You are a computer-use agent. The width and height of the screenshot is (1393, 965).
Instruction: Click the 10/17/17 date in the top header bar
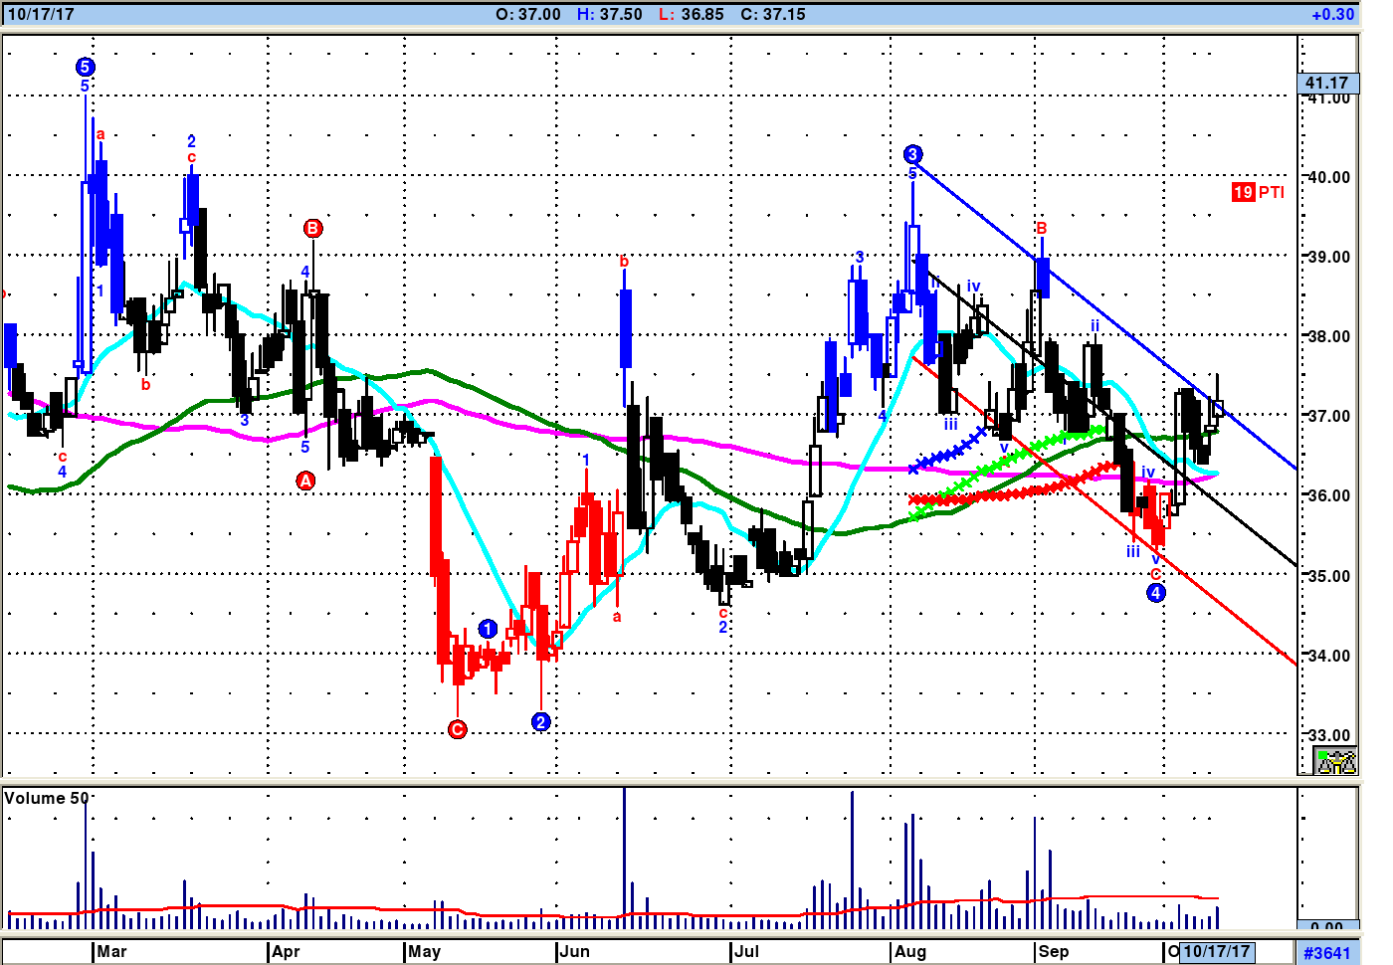point(41,14)
